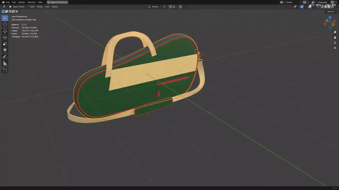Click the Pan view hand icon
339x190 pixels.
(335, 37)
